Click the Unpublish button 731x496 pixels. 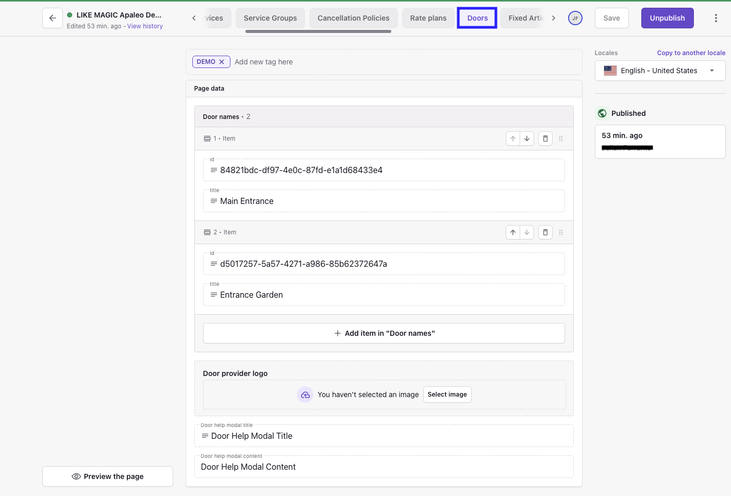pyautogui.click(x=667, y=18)
